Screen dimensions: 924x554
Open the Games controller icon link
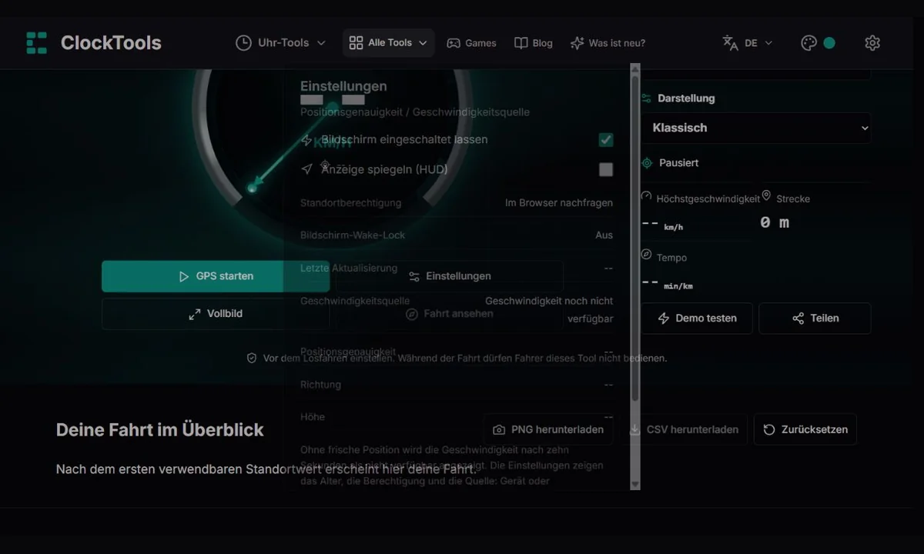(454, 43)
